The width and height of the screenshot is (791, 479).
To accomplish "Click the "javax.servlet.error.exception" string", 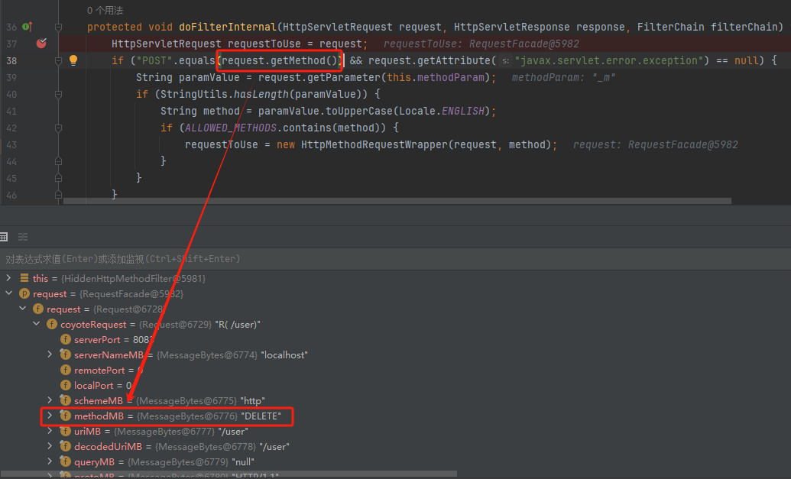I will coord(609,60).
